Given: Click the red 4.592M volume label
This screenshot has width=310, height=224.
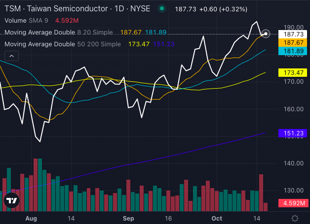Looking at the screenshot, I should point(294,203).
